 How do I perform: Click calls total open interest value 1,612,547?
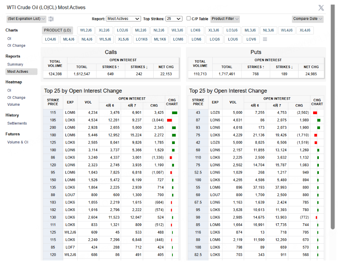click(x=82, y=74)
